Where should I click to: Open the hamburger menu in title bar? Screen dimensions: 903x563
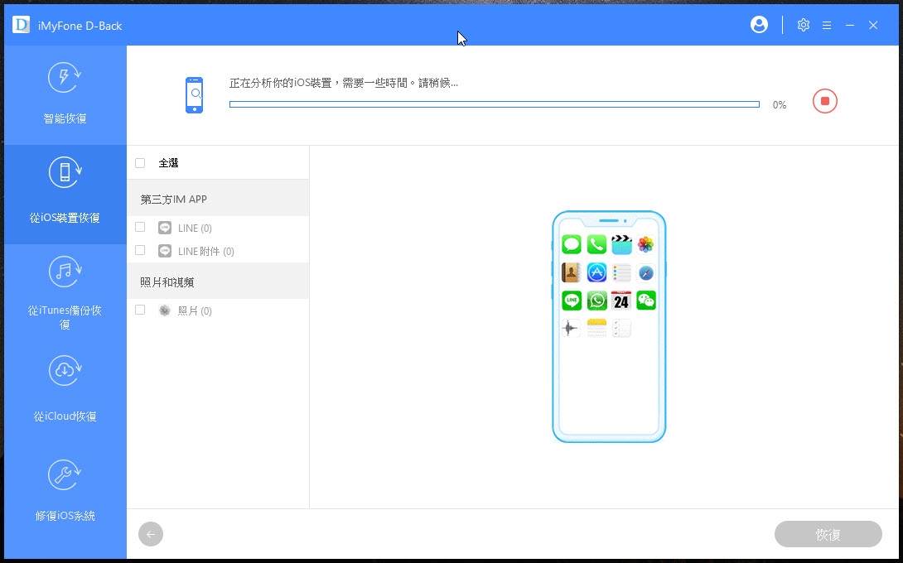pyautogui.click(x=827, y=26)
